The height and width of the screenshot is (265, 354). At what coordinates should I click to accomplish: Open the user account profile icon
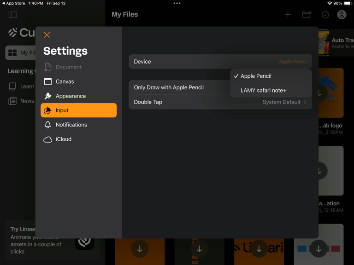point(342,15)
